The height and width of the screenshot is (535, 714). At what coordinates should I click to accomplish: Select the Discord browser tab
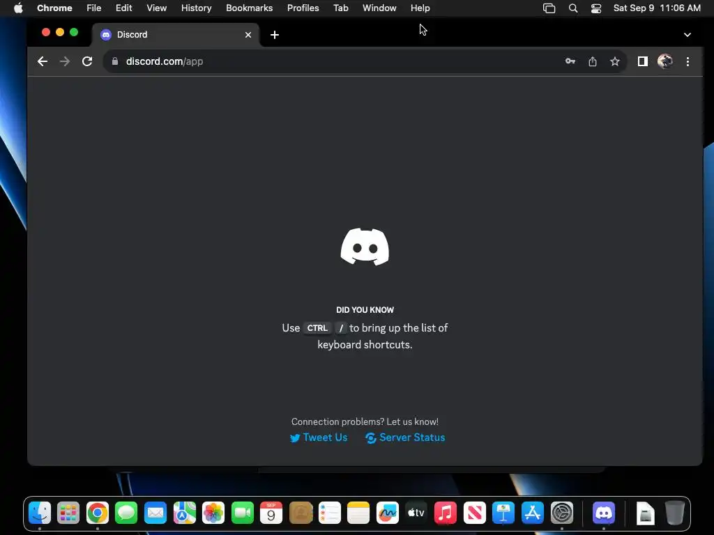click(x=176, y=35)
